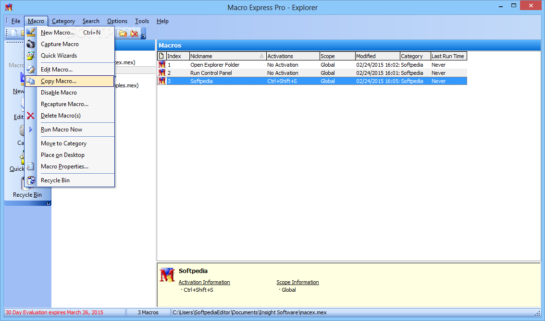Choose Macro Properties... from the menu
The height and width of the screenshot is (321, 545).
70,166
